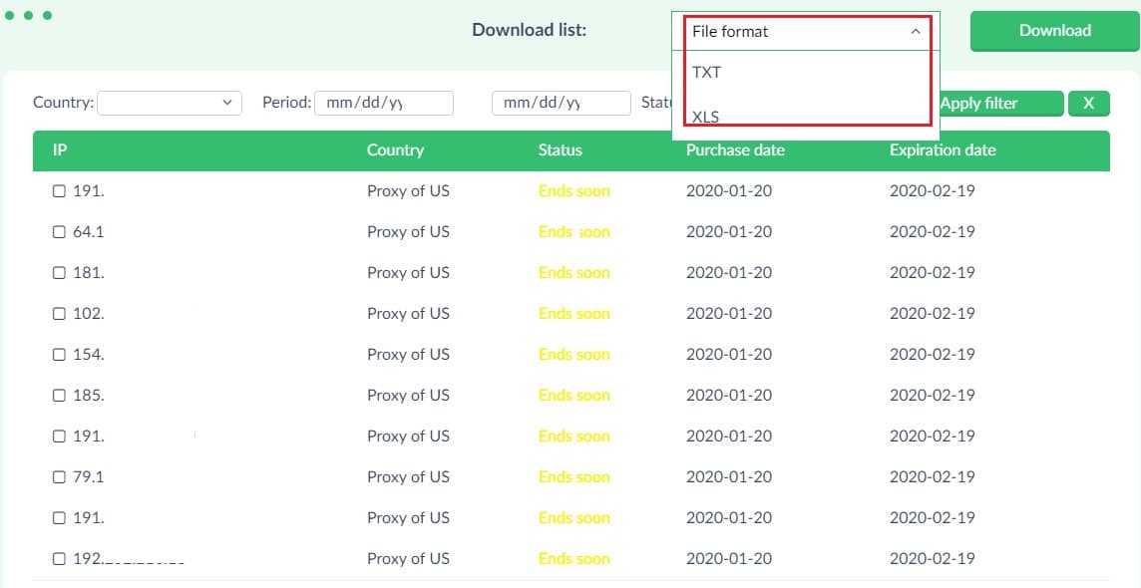Click purchase date 2020-01-20 in 154. row
The width and height of the screenshot is (1141, 588).
point(729,355)
